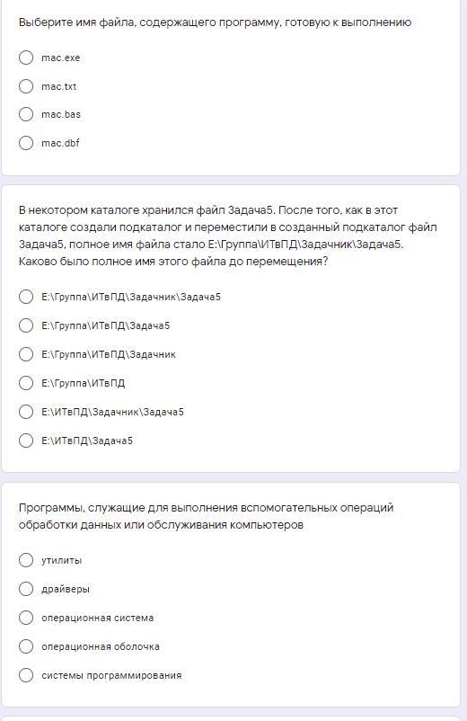Click the question text about executable file name
The height and width of the screenshot is (721, 467).
click(215, 22)
